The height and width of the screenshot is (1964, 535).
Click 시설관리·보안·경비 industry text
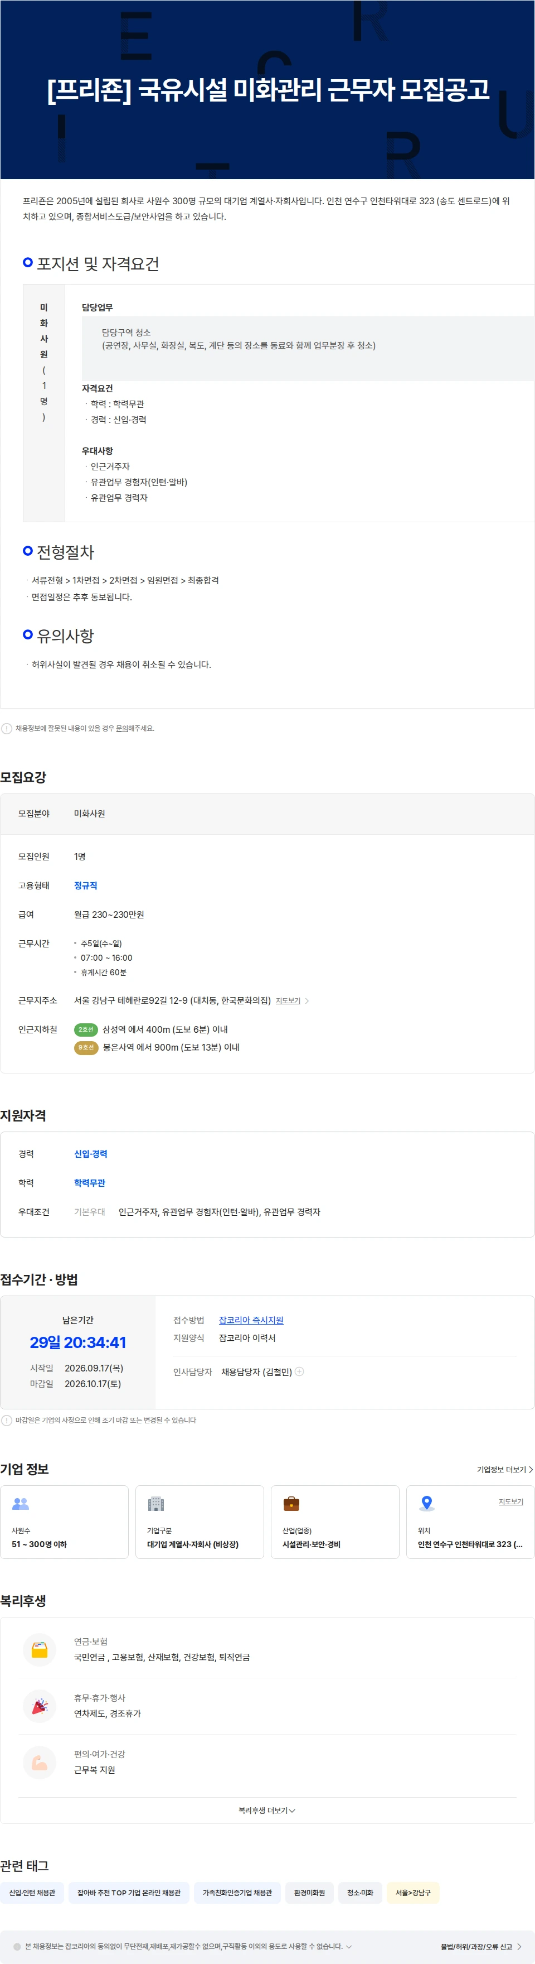click(312, 1544)
